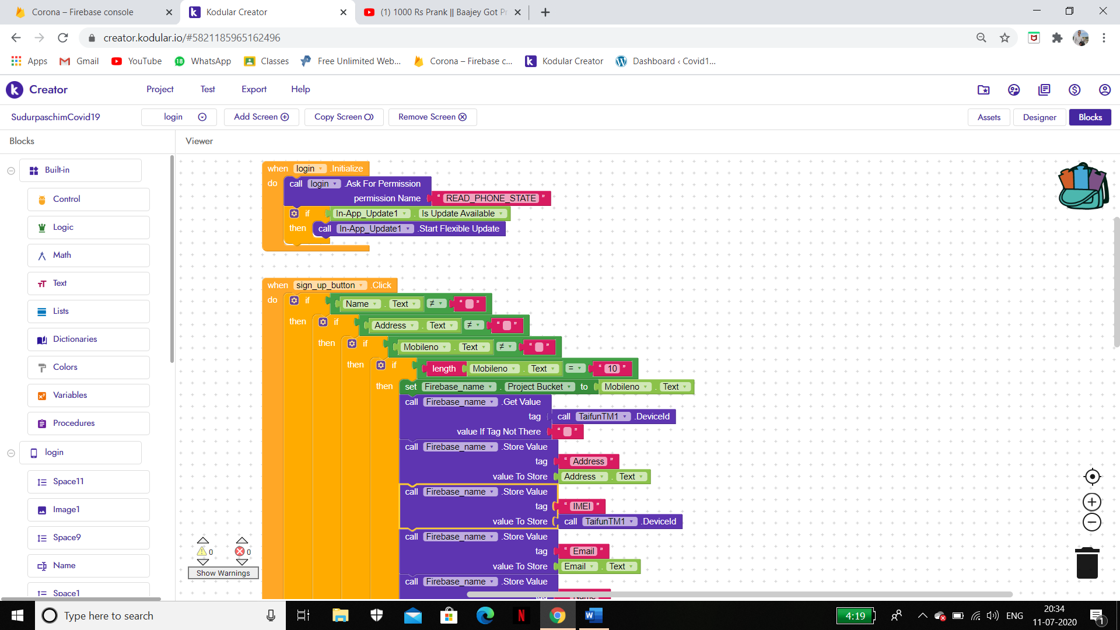Open the Project menu

pyautogui.click(x=160, y=89)
